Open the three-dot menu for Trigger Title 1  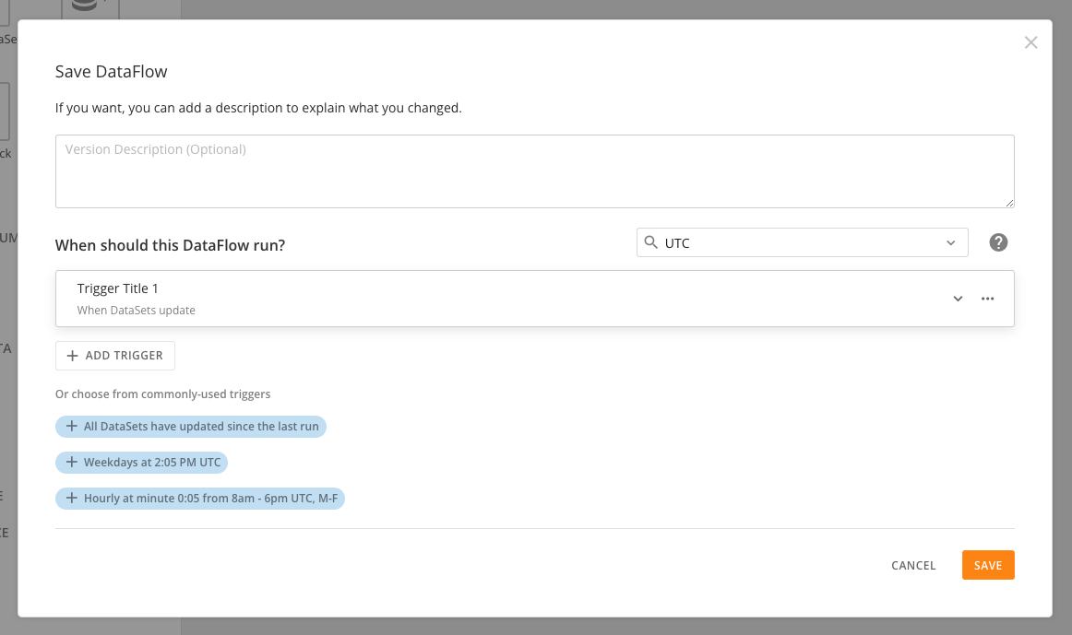click(987, 299)
